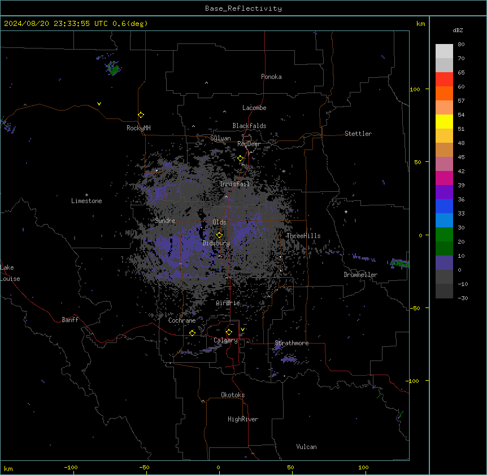The width and height of the screenshot is (487, 475).
Task: Click the -100 tick on the bottom axis
Action: coord(71,467)
